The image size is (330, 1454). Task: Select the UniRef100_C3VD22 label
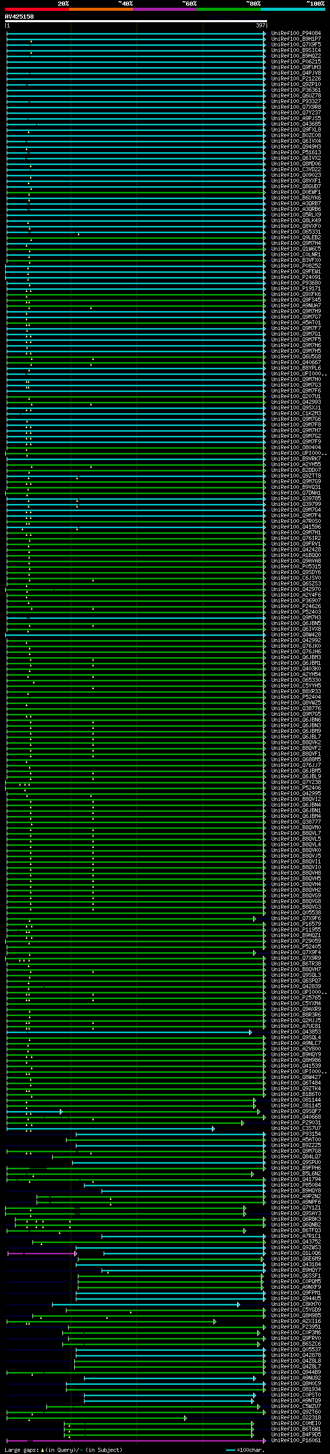point(296,169)
